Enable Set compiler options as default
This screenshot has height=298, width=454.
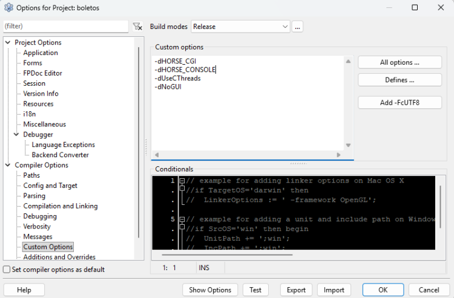click(7, 270)
